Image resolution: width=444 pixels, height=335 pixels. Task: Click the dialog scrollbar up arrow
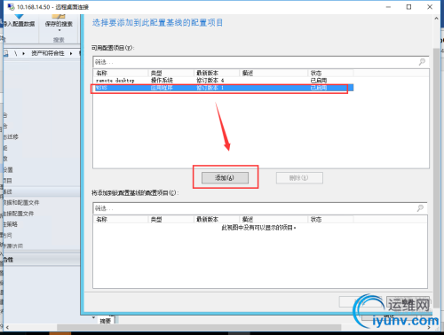(436, 19)
